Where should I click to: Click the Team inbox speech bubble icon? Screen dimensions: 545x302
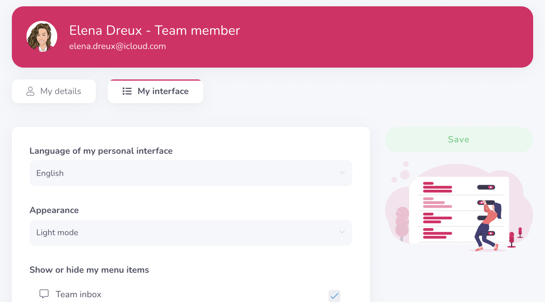click(x=44, y=294)
